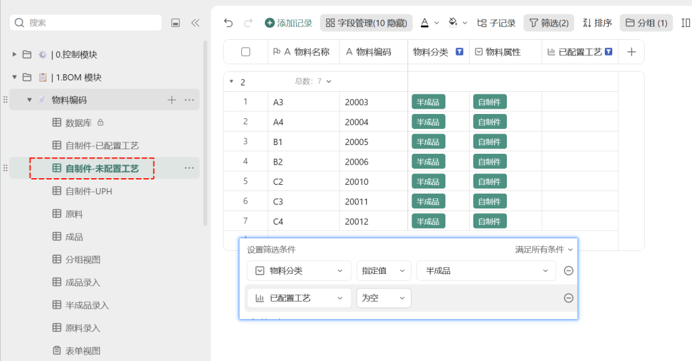Click the sidebar vertical scrollbar
Screen dimensions: 692x361
[205, 133]
